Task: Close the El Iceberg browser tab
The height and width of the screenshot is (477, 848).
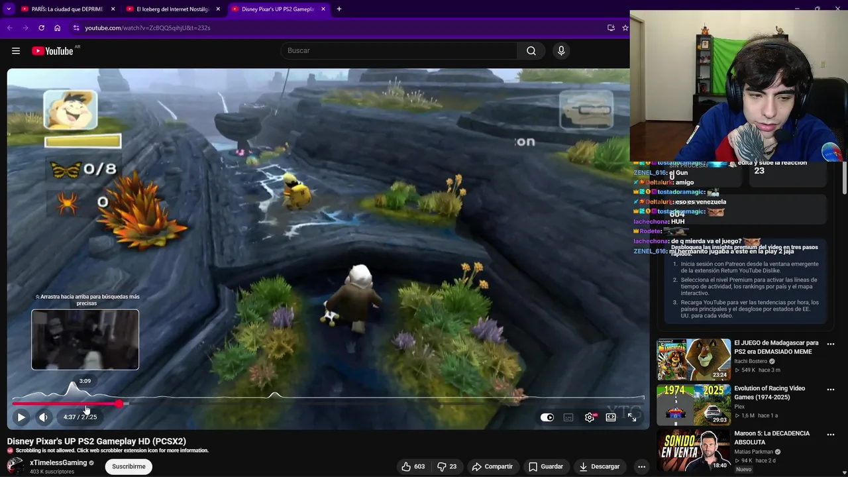Action: 218,9
